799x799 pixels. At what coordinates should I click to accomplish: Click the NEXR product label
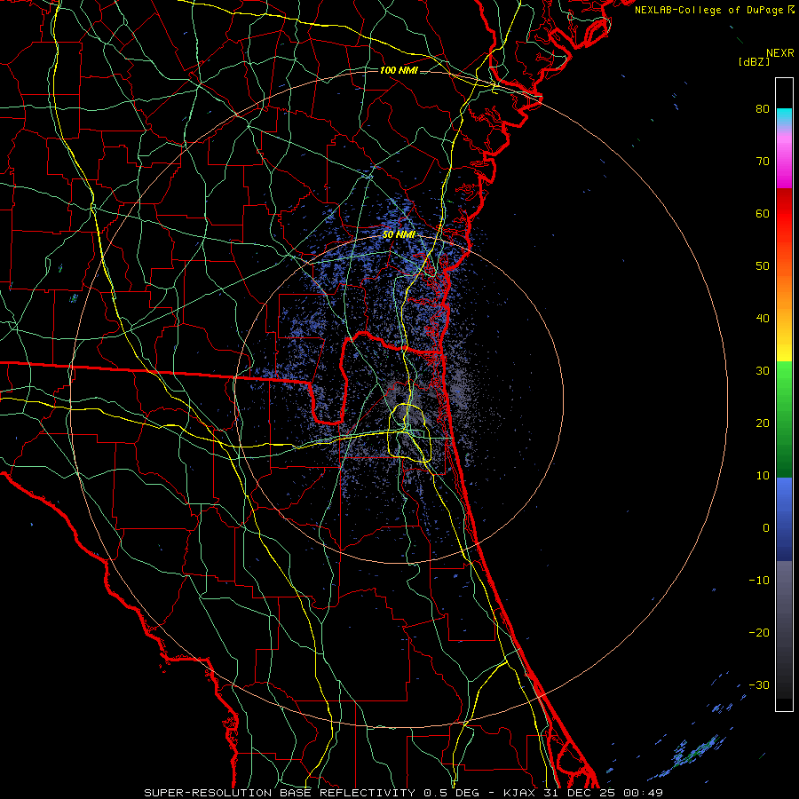780,53
